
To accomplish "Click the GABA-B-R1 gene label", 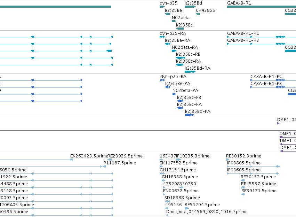I will pos(239,3).
